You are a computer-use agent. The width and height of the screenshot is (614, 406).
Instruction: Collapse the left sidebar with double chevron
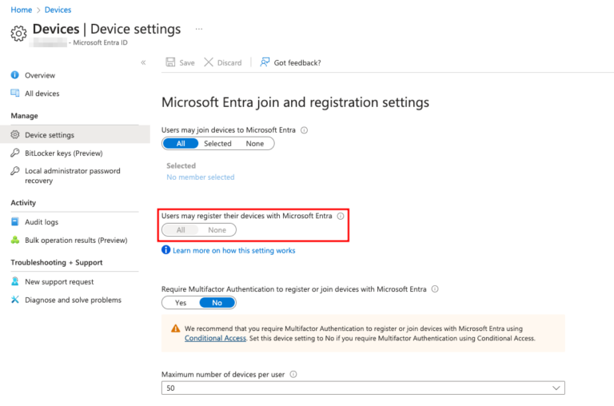point(143,62)
